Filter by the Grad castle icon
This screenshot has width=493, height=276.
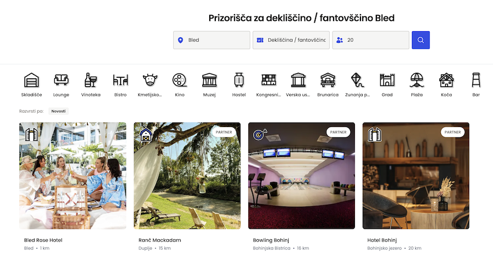tap(387, 81)
